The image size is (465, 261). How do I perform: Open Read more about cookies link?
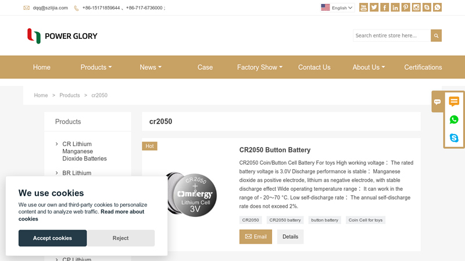point(81,215)
